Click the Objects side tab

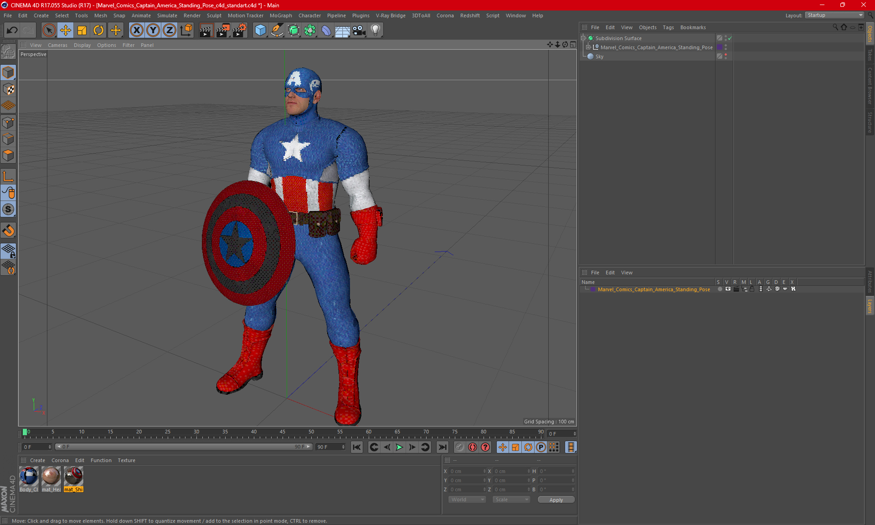click(x=870, y=34)
